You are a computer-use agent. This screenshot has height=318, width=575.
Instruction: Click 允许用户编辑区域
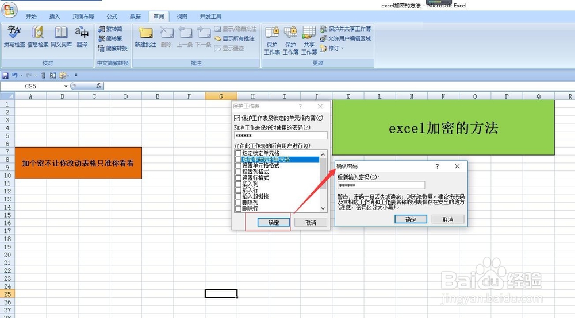coord(346,38)
